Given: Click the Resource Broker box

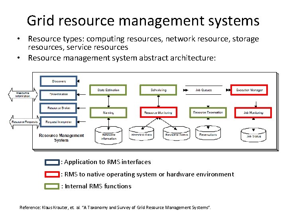Looking at the screenshot, I should (x=58, y=108).
